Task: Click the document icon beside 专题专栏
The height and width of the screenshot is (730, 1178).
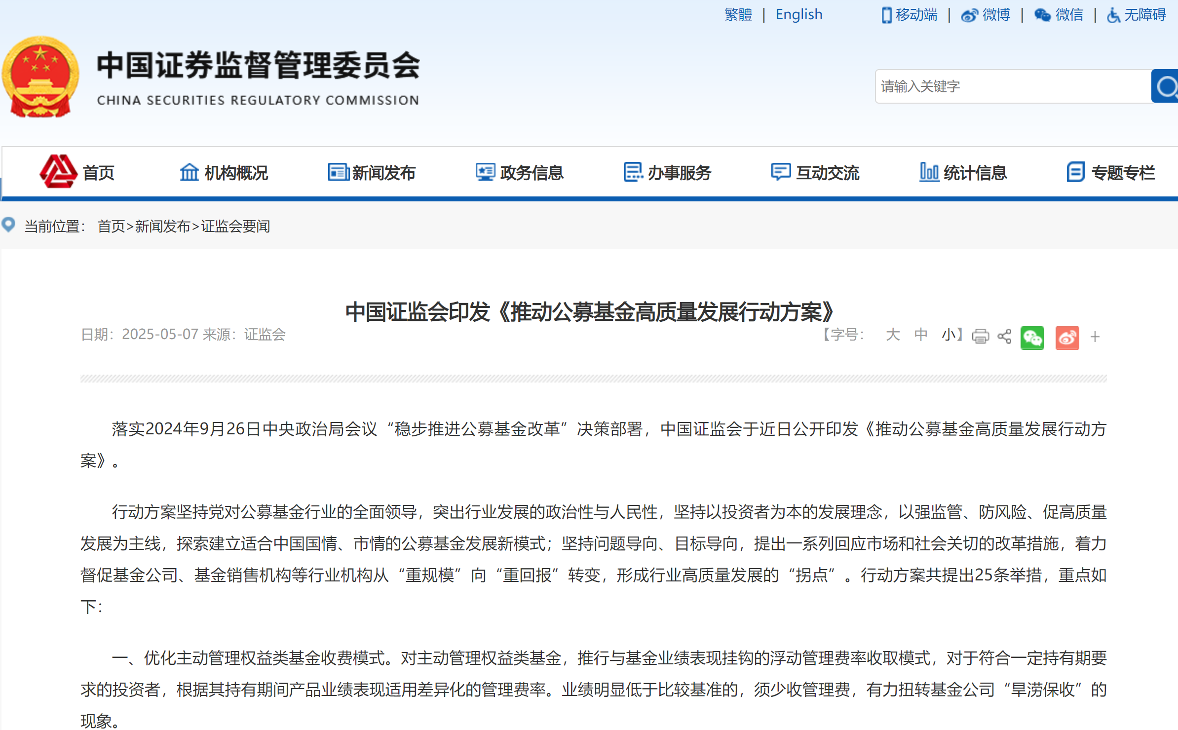Action: pos(1076,172)
